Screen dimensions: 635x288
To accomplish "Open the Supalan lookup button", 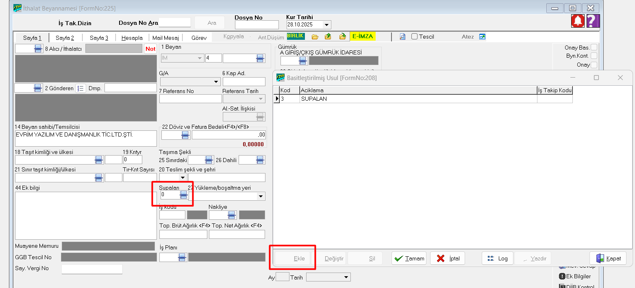I will pyautogui.click(x=184, y=195).
